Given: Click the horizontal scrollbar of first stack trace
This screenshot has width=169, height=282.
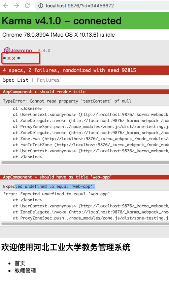Looking at the screenshot, I should [85, 163].
